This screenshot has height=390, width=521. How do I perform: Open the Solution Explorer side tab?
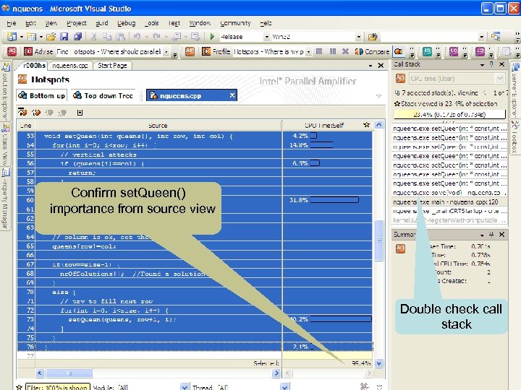pyautogui.click(x=4, y=90)
